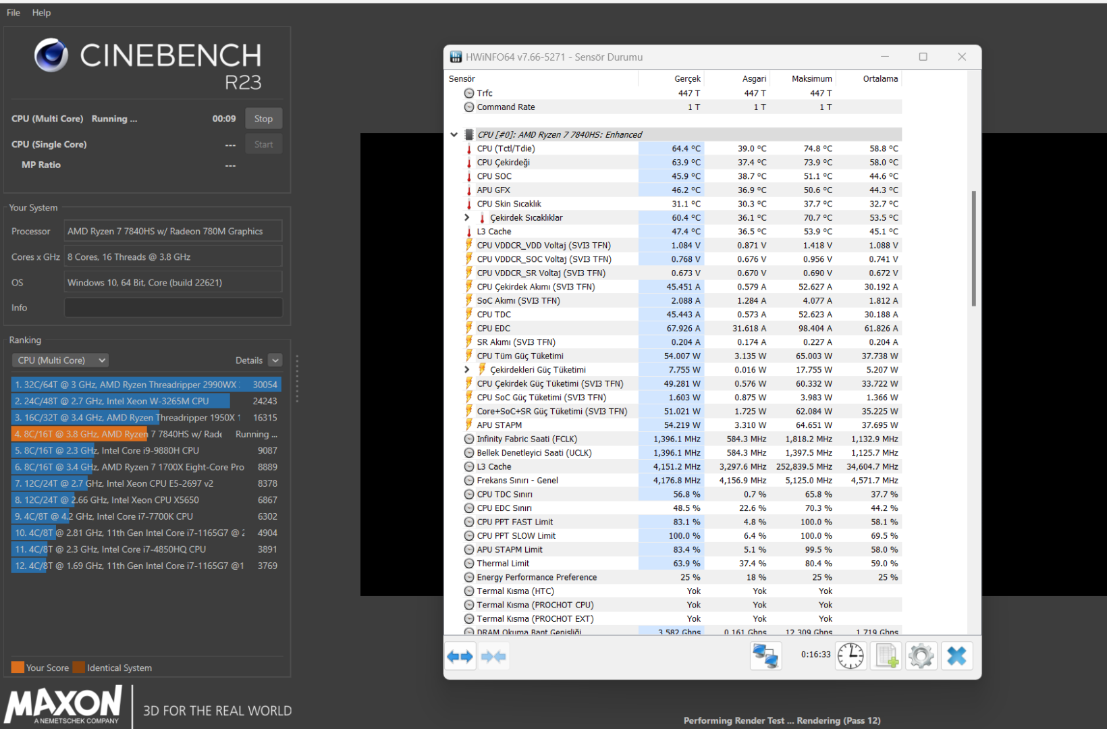
Task: Select ranking entry Intel Xeon CPU E5-2697 v2
Action: [x=146, y=483]
